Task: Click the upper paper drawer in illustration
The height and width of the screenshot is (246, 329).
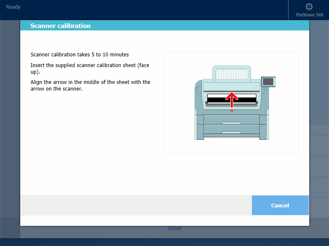Action: click(x=232, y=120)
